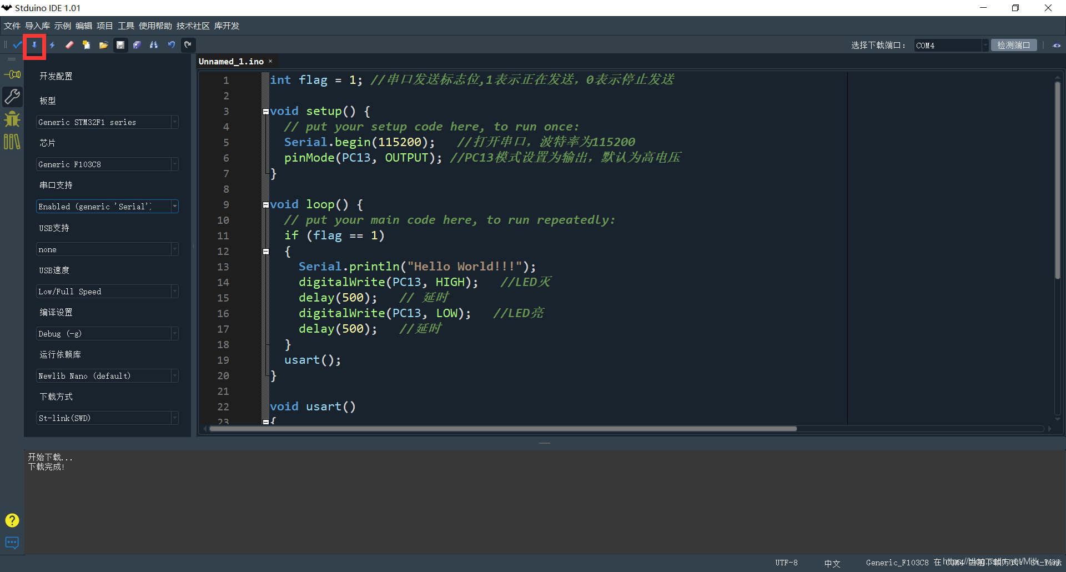
Task: Click the void usart() line 22
Action: coord(313,407)
